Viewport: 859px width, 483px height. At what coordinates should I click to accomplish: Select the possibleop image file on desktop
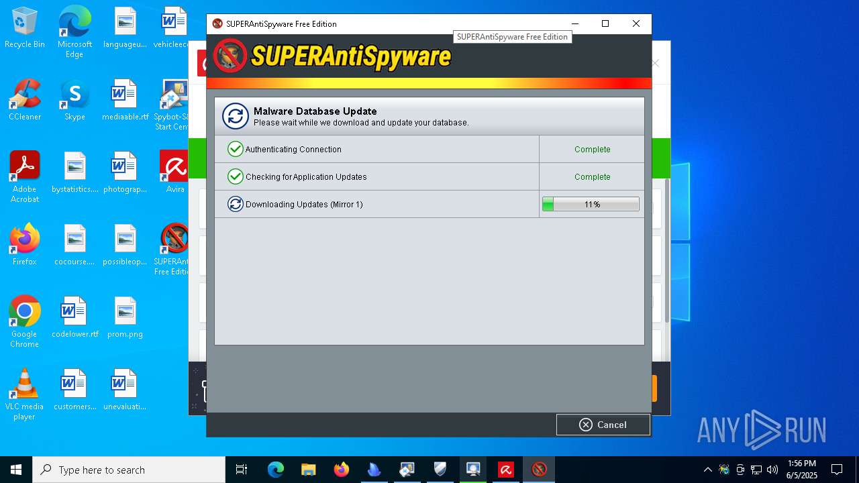[125, 245]
